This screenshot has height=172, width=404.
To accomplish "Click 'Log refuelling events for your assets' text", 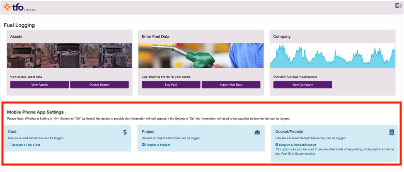I will 166,76.
